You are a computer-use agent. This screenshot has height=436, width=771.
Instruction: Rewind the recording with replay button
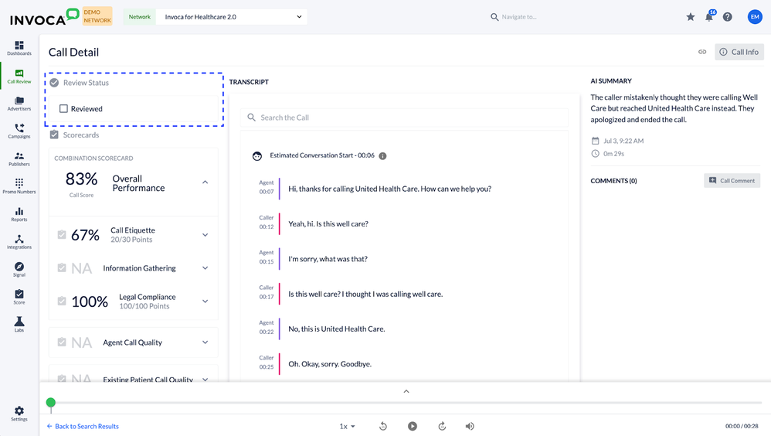383,426
